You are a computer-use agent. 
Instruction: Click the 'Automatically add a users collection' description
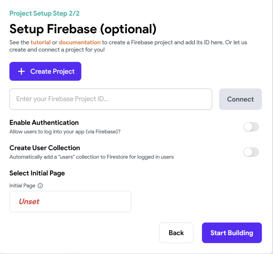(91, 157)
